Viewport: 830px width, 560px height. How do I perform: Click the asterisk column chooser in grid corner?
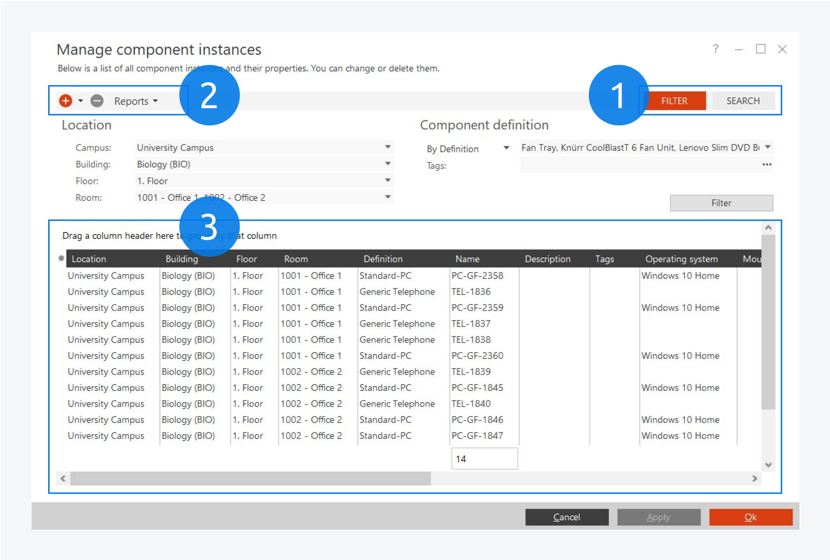coord(62,259)
